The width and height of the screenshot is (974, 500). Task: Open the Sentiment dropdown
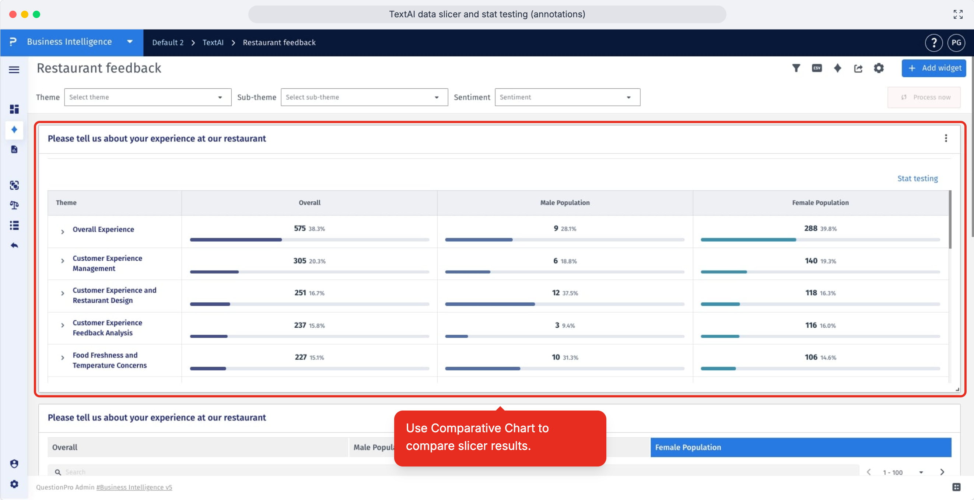(x=567, y=97)
